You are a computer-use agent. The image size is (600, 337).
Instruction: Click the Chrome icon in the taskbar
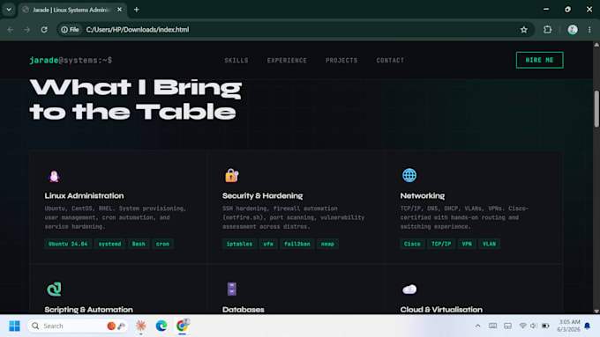coord(182,326)
